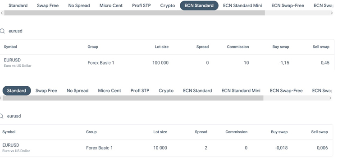Select Profi STP tab in upper bar
Viewport: 347px width, 163px height.
(x=142, y=5)
